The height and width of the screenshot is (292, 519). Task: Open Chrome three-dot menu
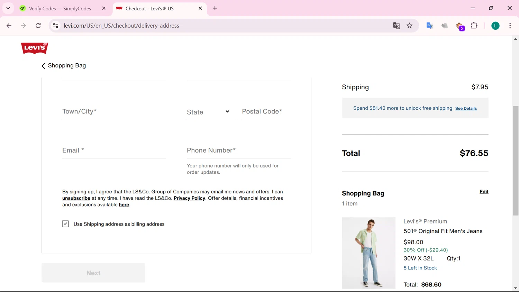pos(510,26)
